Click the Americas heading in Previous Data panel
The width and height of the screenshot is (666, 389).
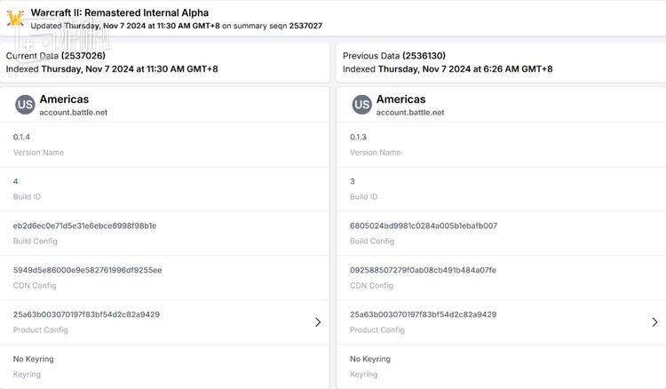[x=401, y=99]
